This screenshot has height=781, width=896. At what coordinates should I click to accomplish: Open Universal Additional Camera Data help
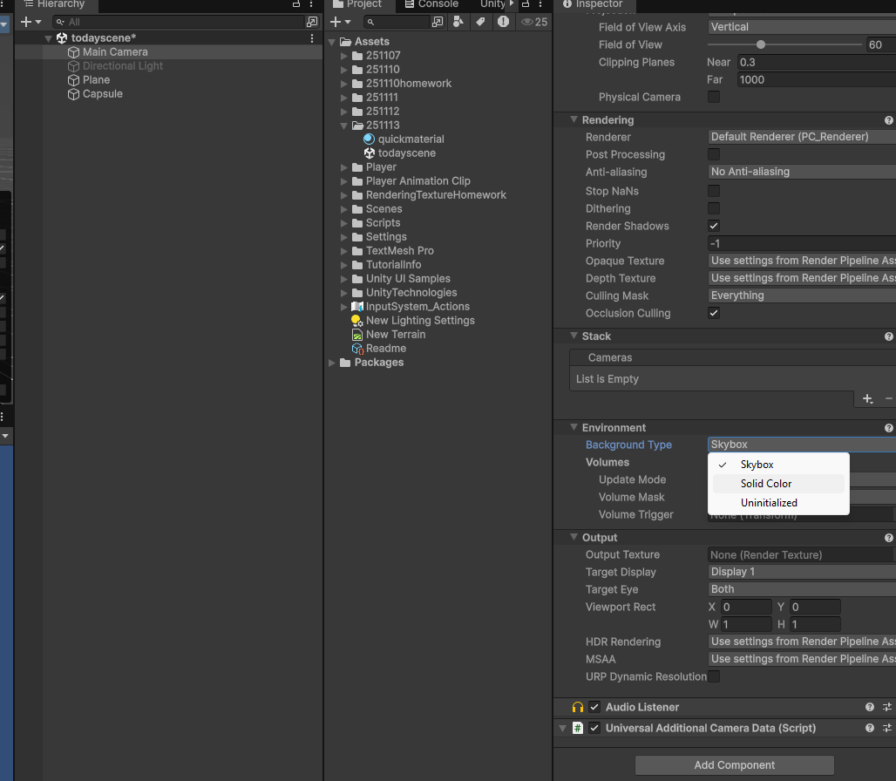click(870, 728)
